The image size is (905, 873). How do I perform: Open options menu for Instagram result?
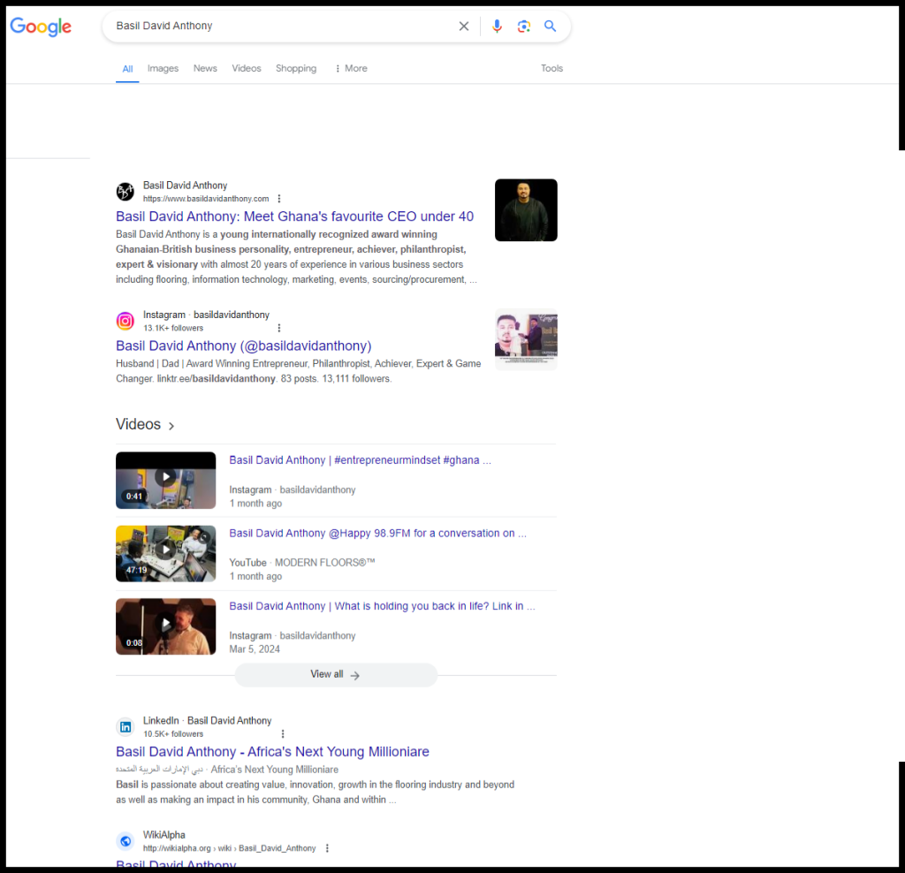pos(279,328)
